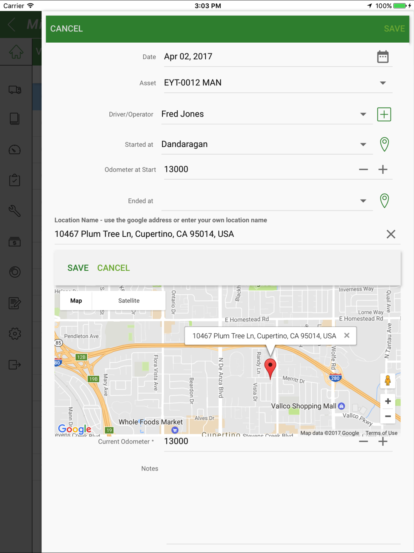Edit the Current Odometer value
The width and height of the screenshot is (414, 553).
click(259, 441)
